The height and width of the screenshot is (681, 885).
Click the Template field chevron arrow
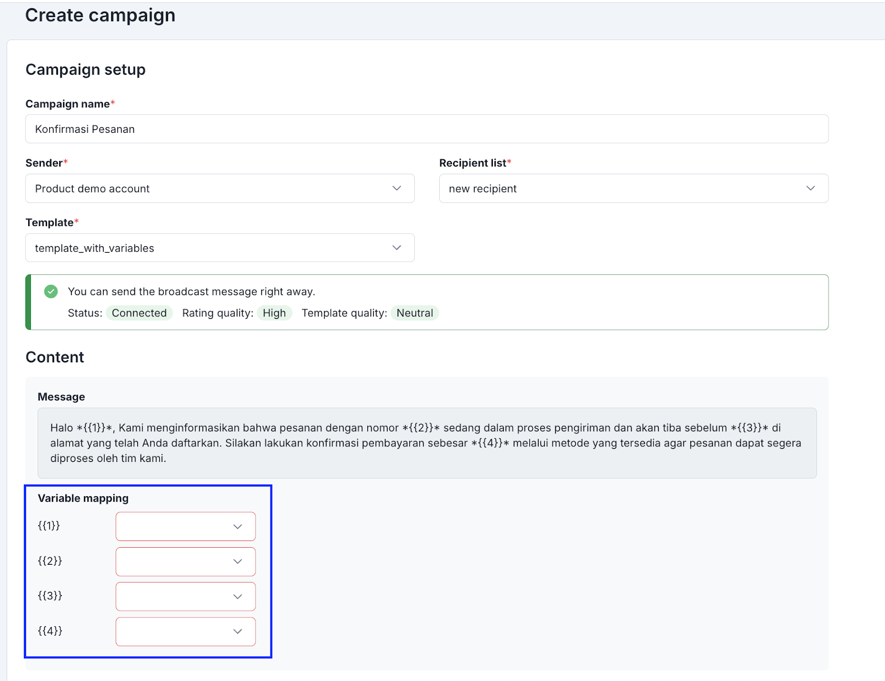tap(397, 248)
